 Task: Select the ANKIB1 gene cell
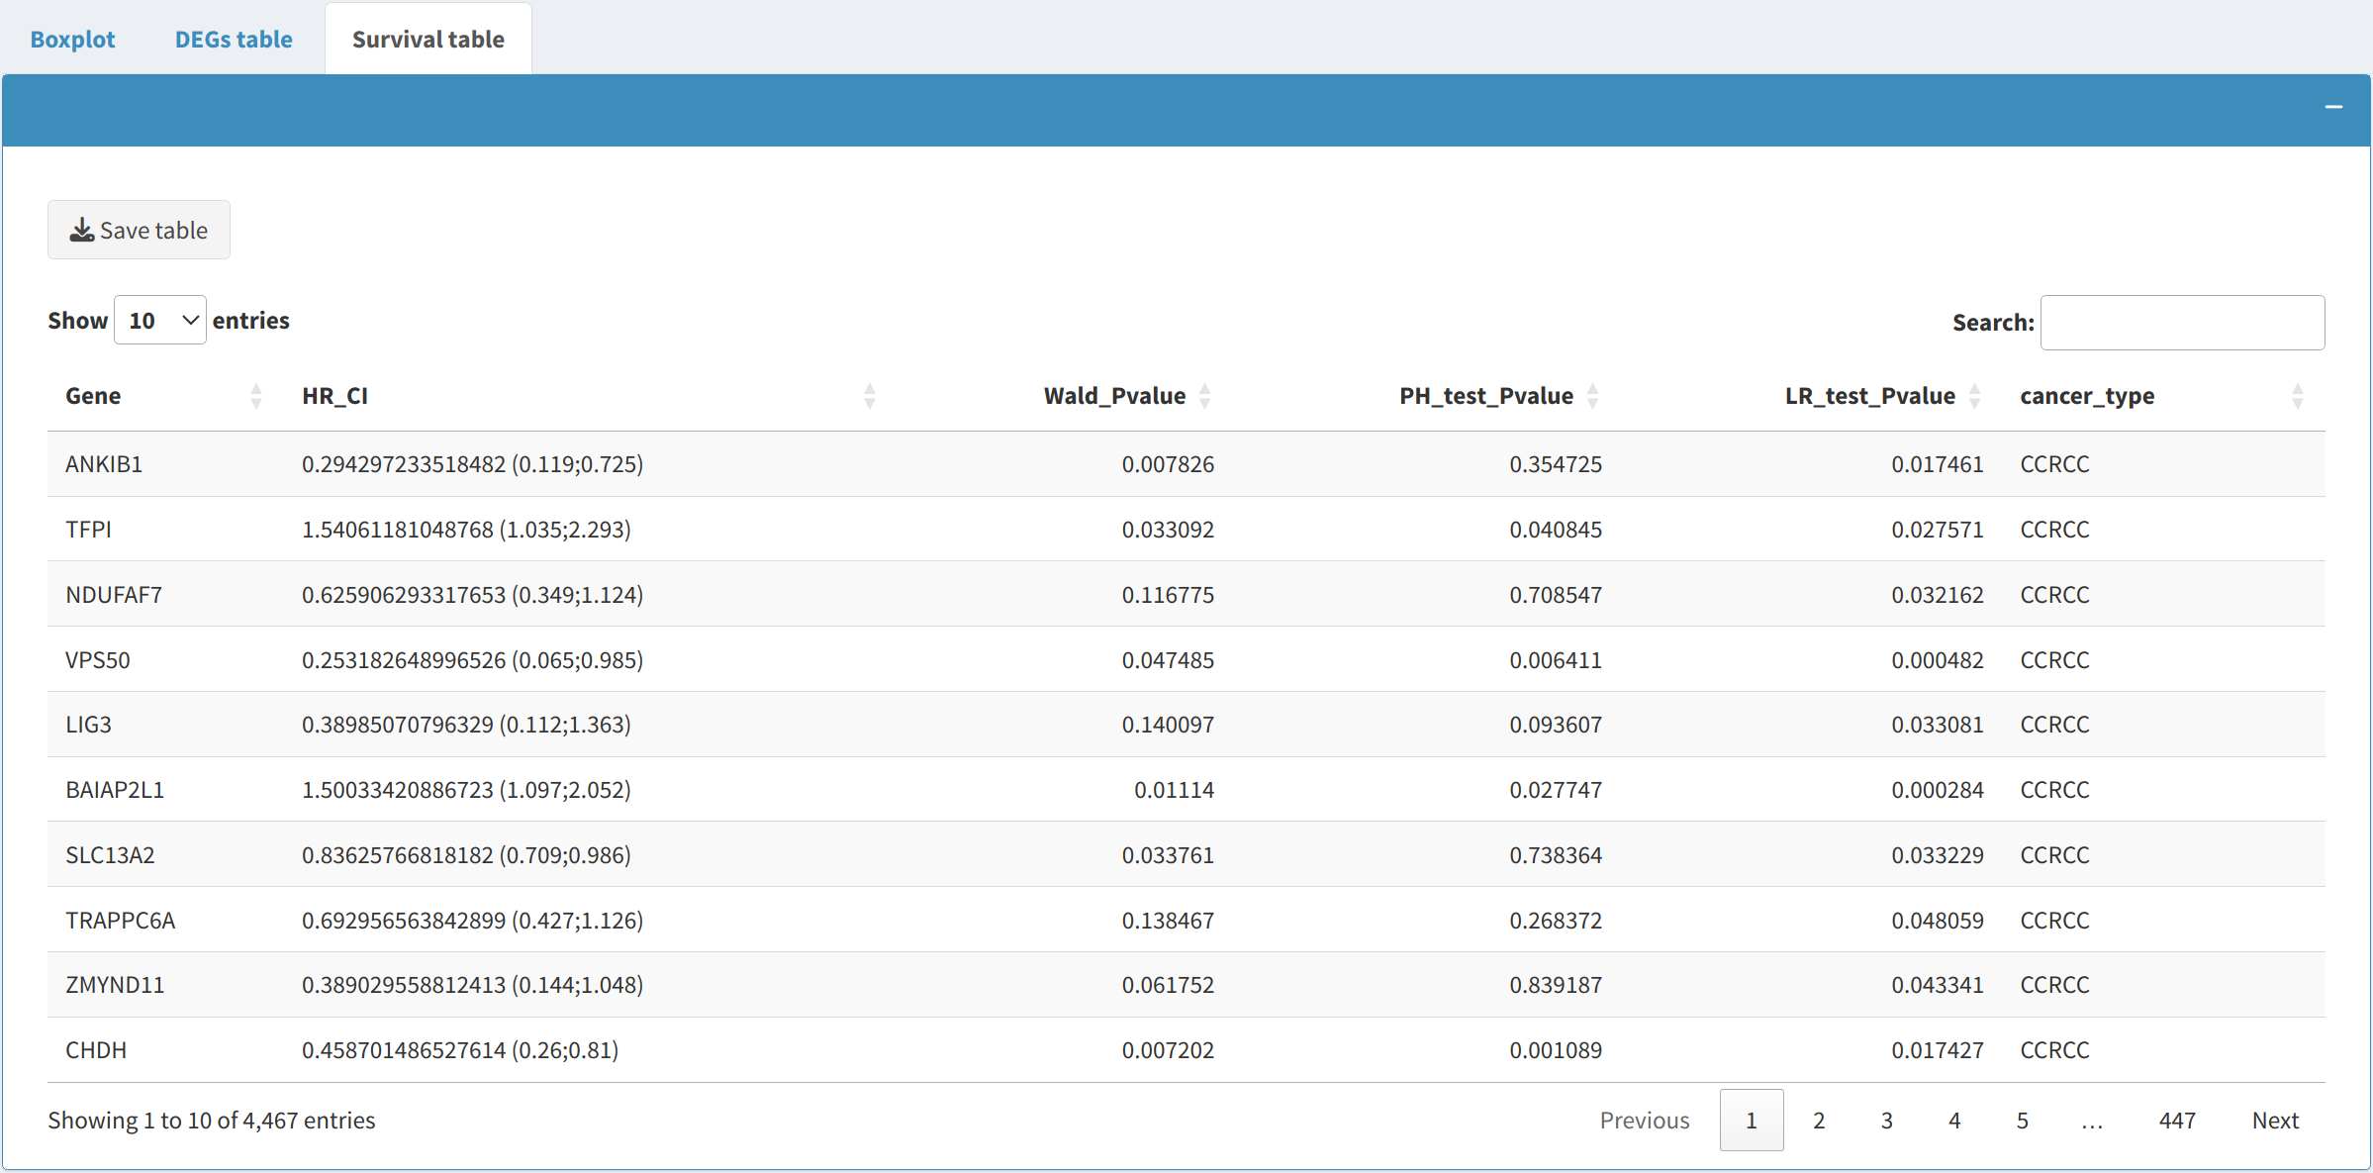pyautogui.click(x=104, y=464)
